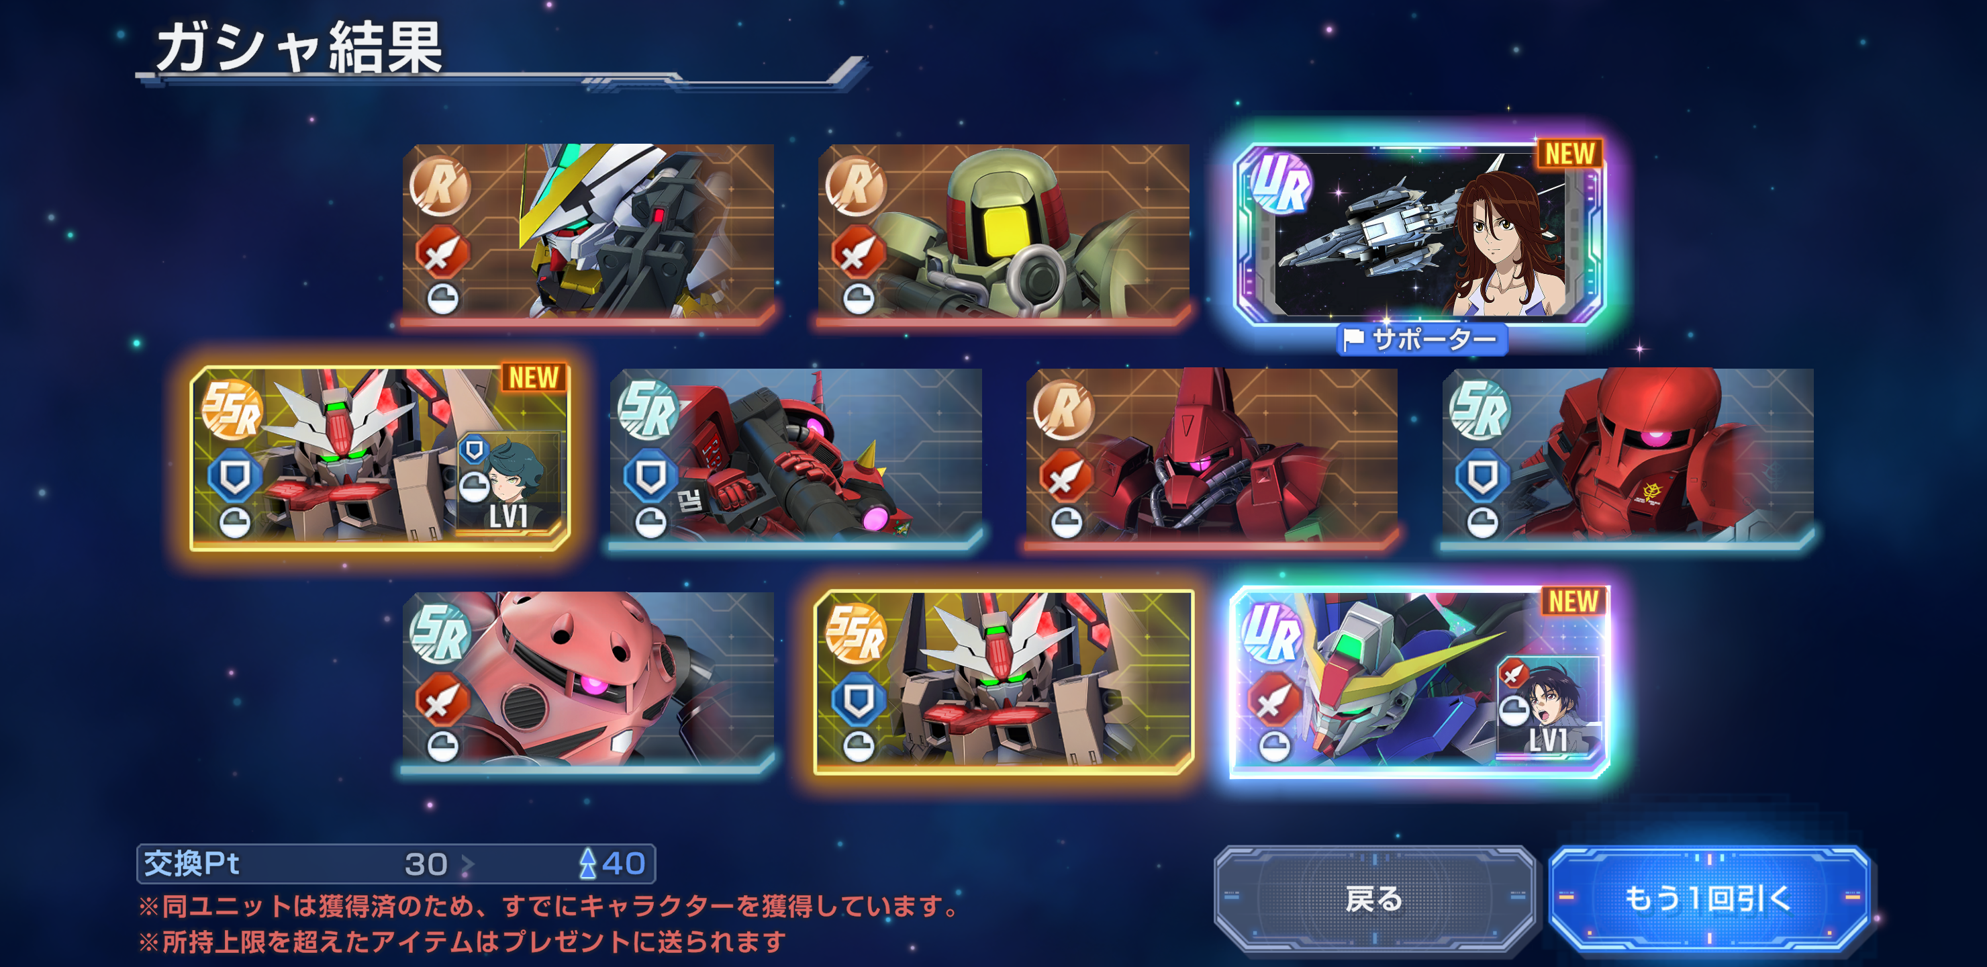
Task: Click the 交換Pt exchange points bar
Action: (x=397, y=863)
